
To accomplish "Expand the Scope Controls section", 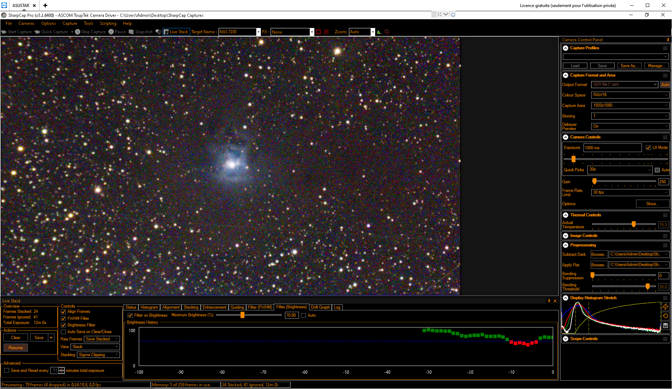I will [566, 339].
